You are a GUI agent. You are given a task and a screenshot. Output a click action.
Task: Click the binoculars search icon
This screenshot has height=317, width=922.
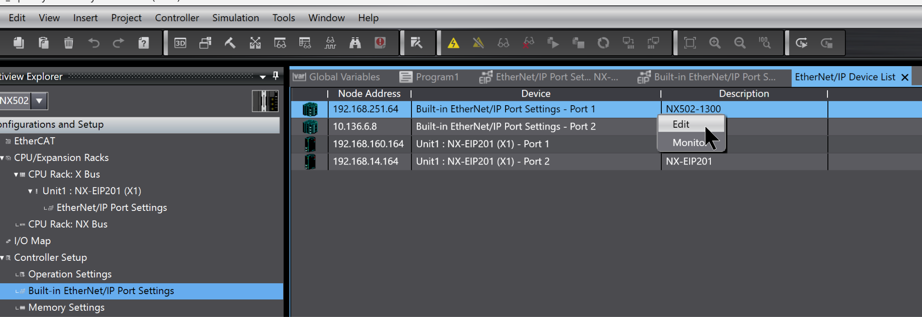pos(355,43)
